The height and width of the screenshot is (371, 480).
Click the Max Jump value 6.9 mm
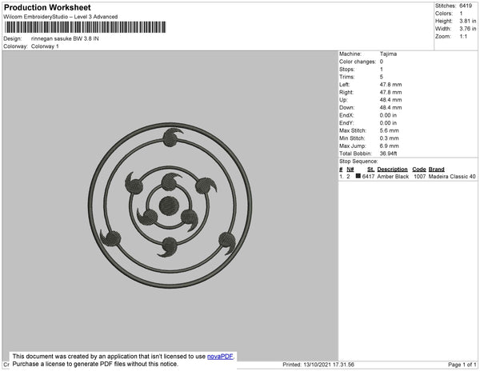click(x=389, y=146)
